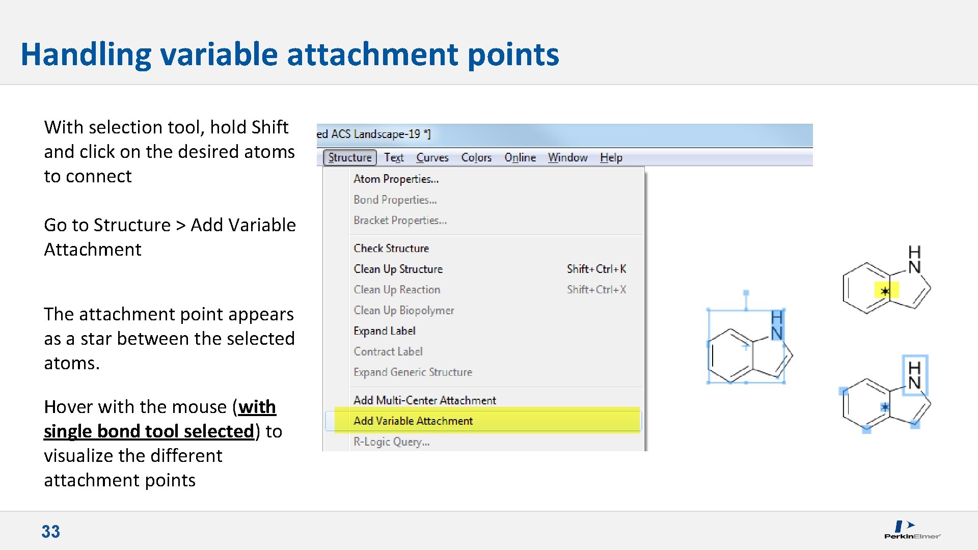Open the Online menu
The width and height of the screenshot is (978, 550).
(x=520, y=157)
